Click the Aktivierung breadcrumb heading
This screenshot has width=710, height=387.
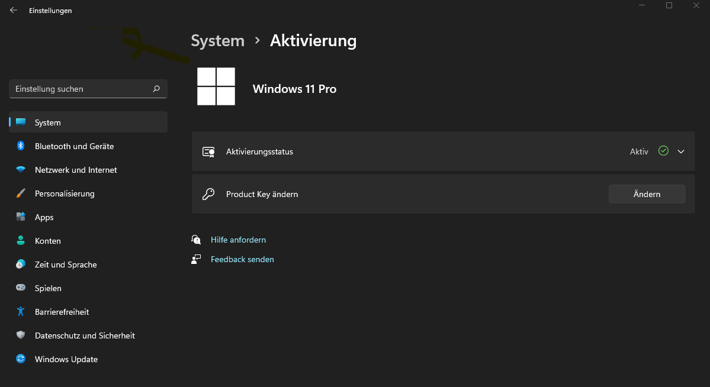313,41
